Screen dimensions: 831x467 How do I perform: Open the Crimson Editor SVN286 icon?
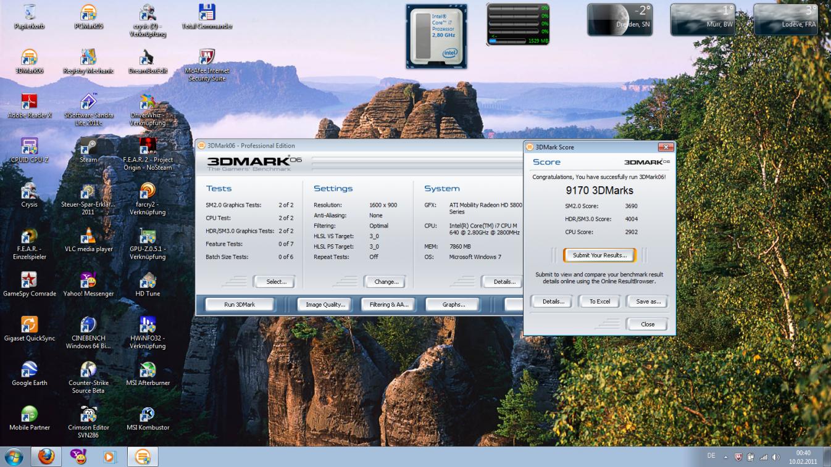pyautogui.click(x=88, y=421)
